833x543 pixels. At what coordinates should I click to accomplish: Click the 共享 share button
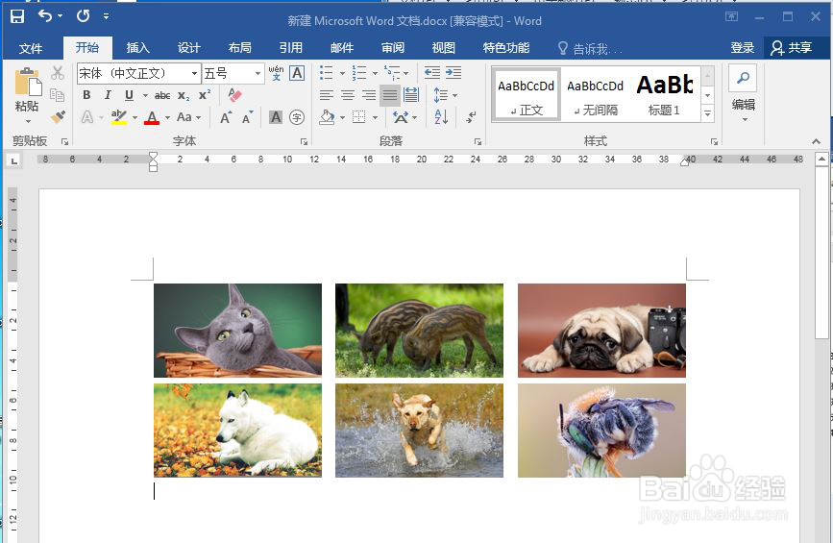(x=793, y=48)
